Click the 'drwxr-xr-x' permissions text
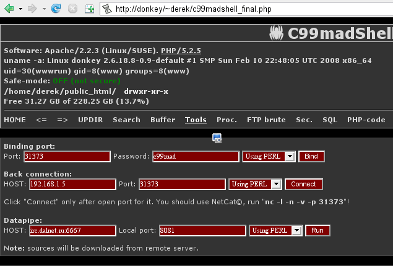Viewport: 393px width, 266px height. [146, 91]
